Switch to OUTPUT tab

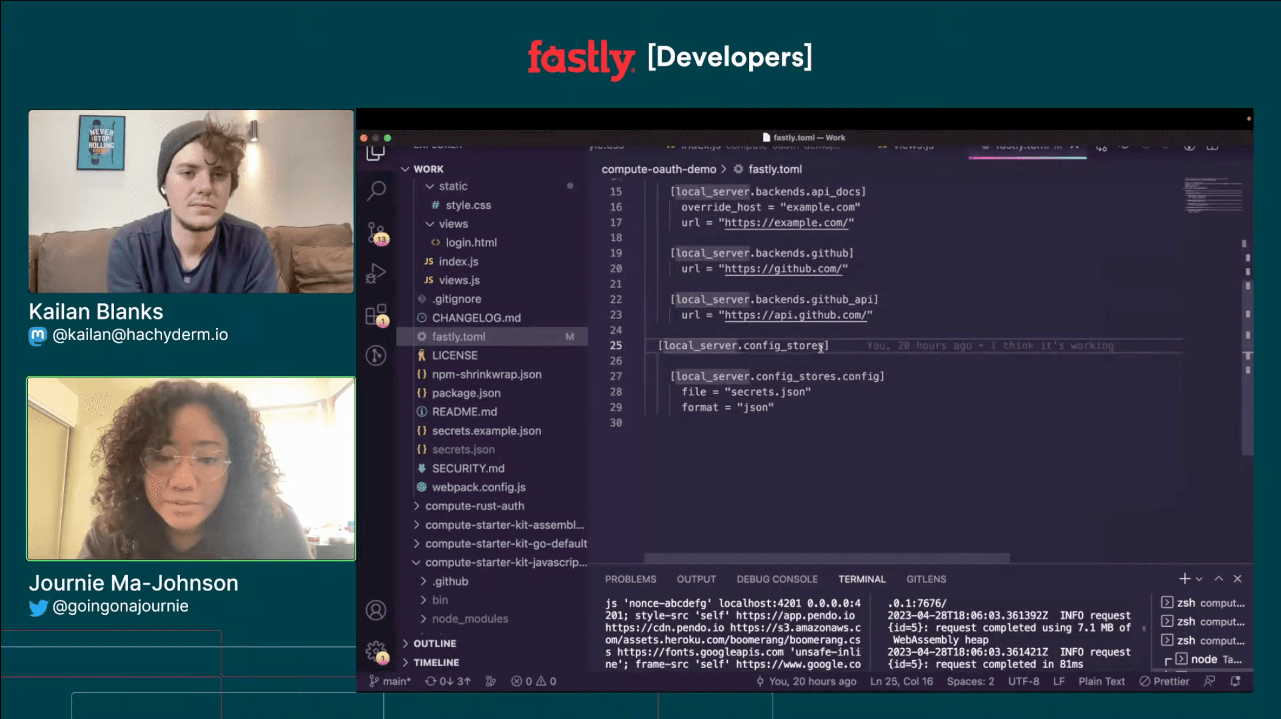pos(696,579)
